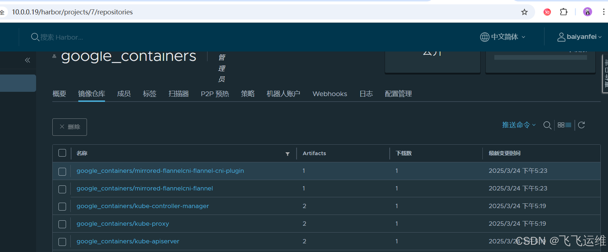608x252 pixels.
Task: Click Artifacts count 2 in kube-proxy row
Action: [x=305, y=224]
